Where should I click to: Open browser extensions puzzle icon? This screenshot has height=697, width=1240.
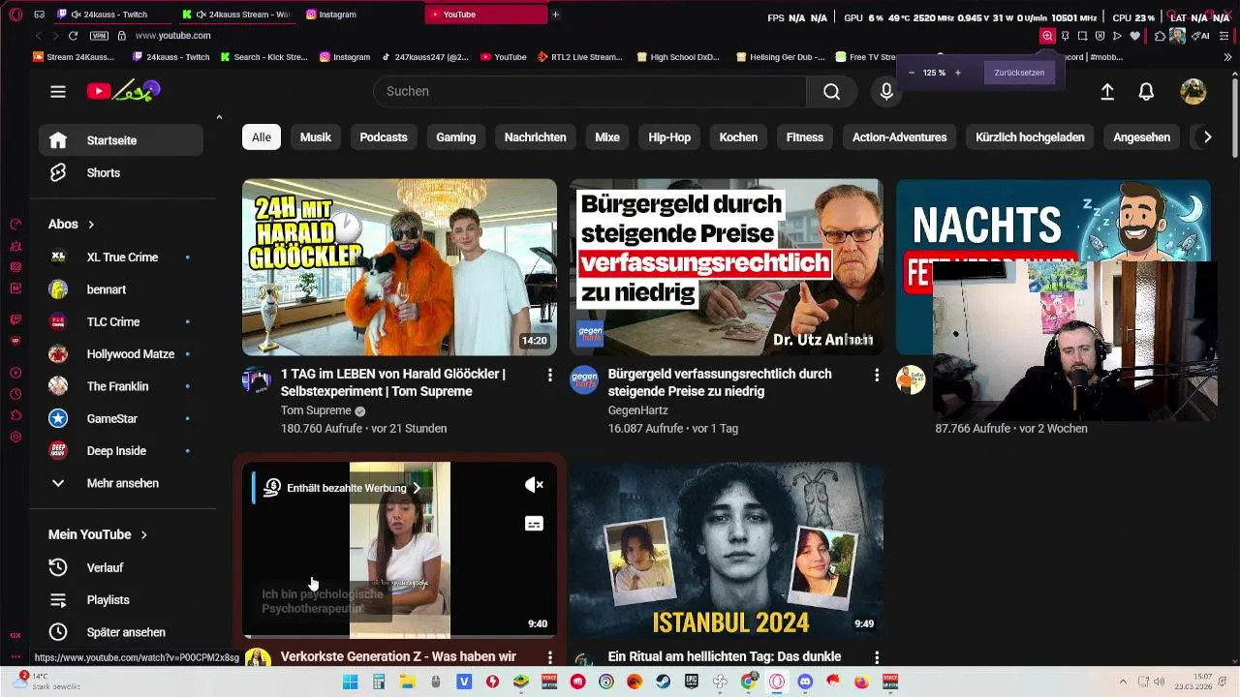click(1160, 36)
